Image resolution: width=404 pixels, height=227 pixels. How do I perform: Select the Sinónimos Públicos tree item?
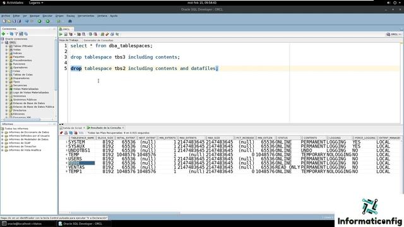(25, 100)
